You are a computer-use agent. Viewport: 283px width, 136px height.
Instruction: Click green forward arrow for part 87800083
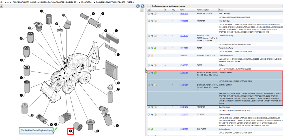[155, 73]
